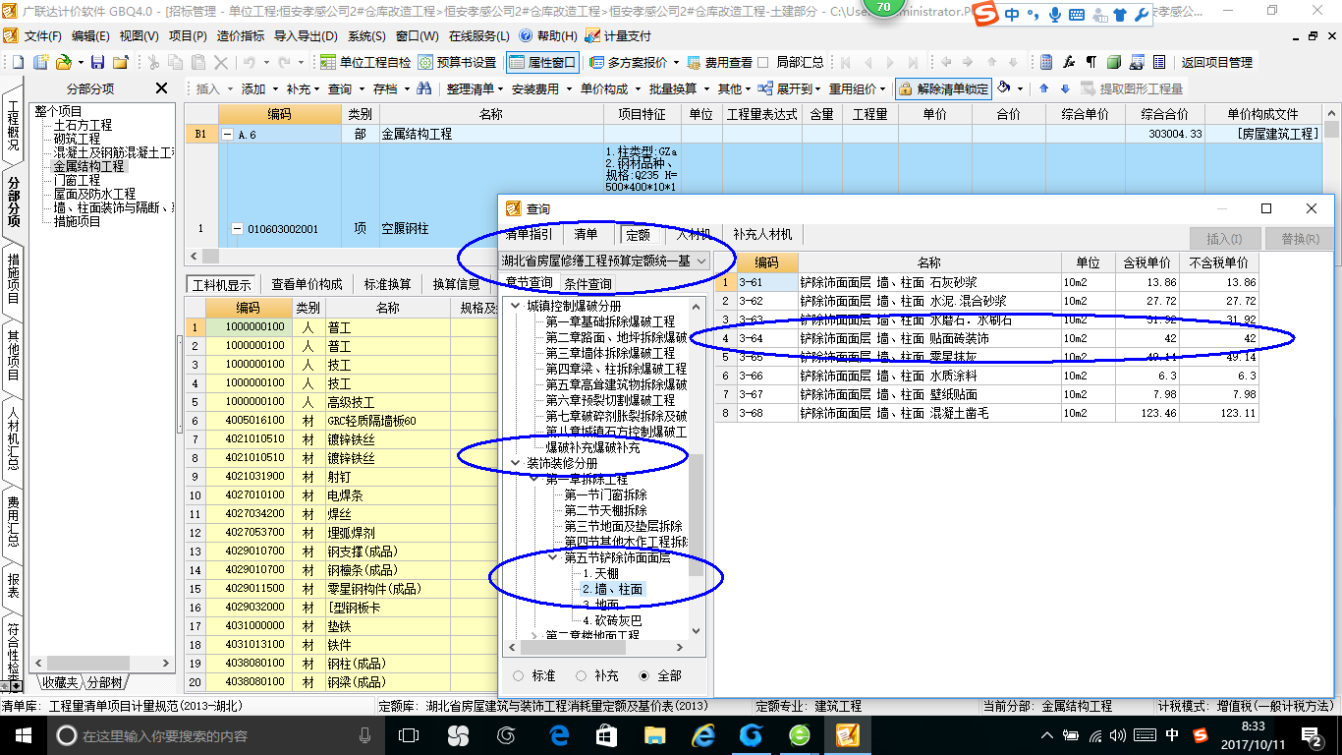Open the 造价指标 menu
This screenshot has height=755, width=1342.
pyautogui.click(x=241, y=35)
